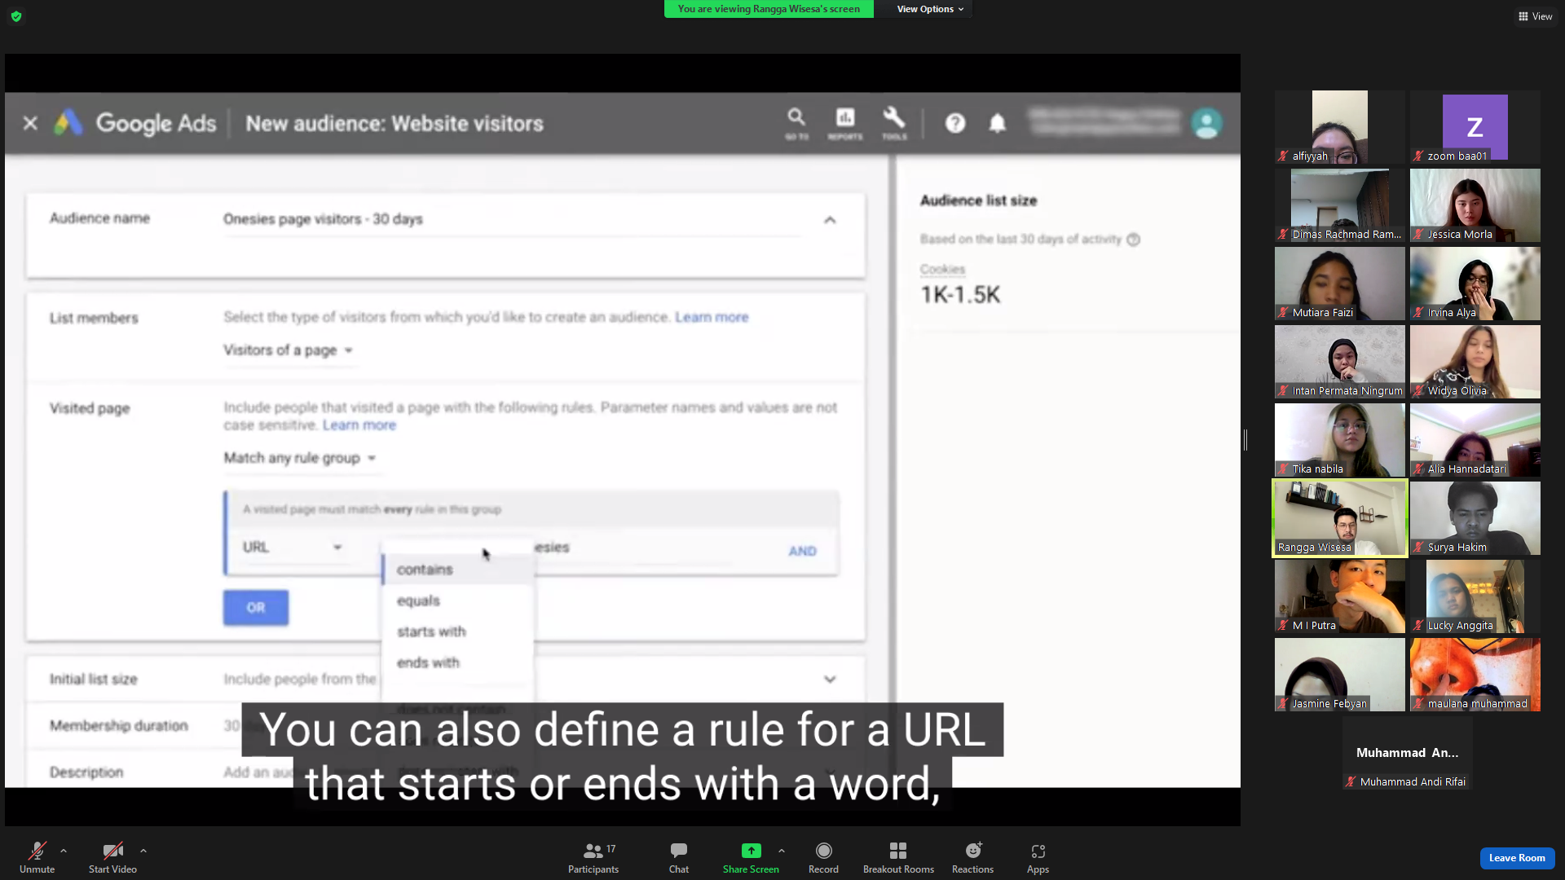Screen dimensions: 1565x880
Task: Open video options arrow beside Start Video
Action: point(143,851)
